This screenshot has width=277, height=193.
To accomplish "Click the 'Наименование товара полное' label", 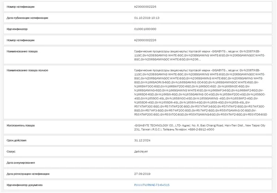I will coord(27,70).
